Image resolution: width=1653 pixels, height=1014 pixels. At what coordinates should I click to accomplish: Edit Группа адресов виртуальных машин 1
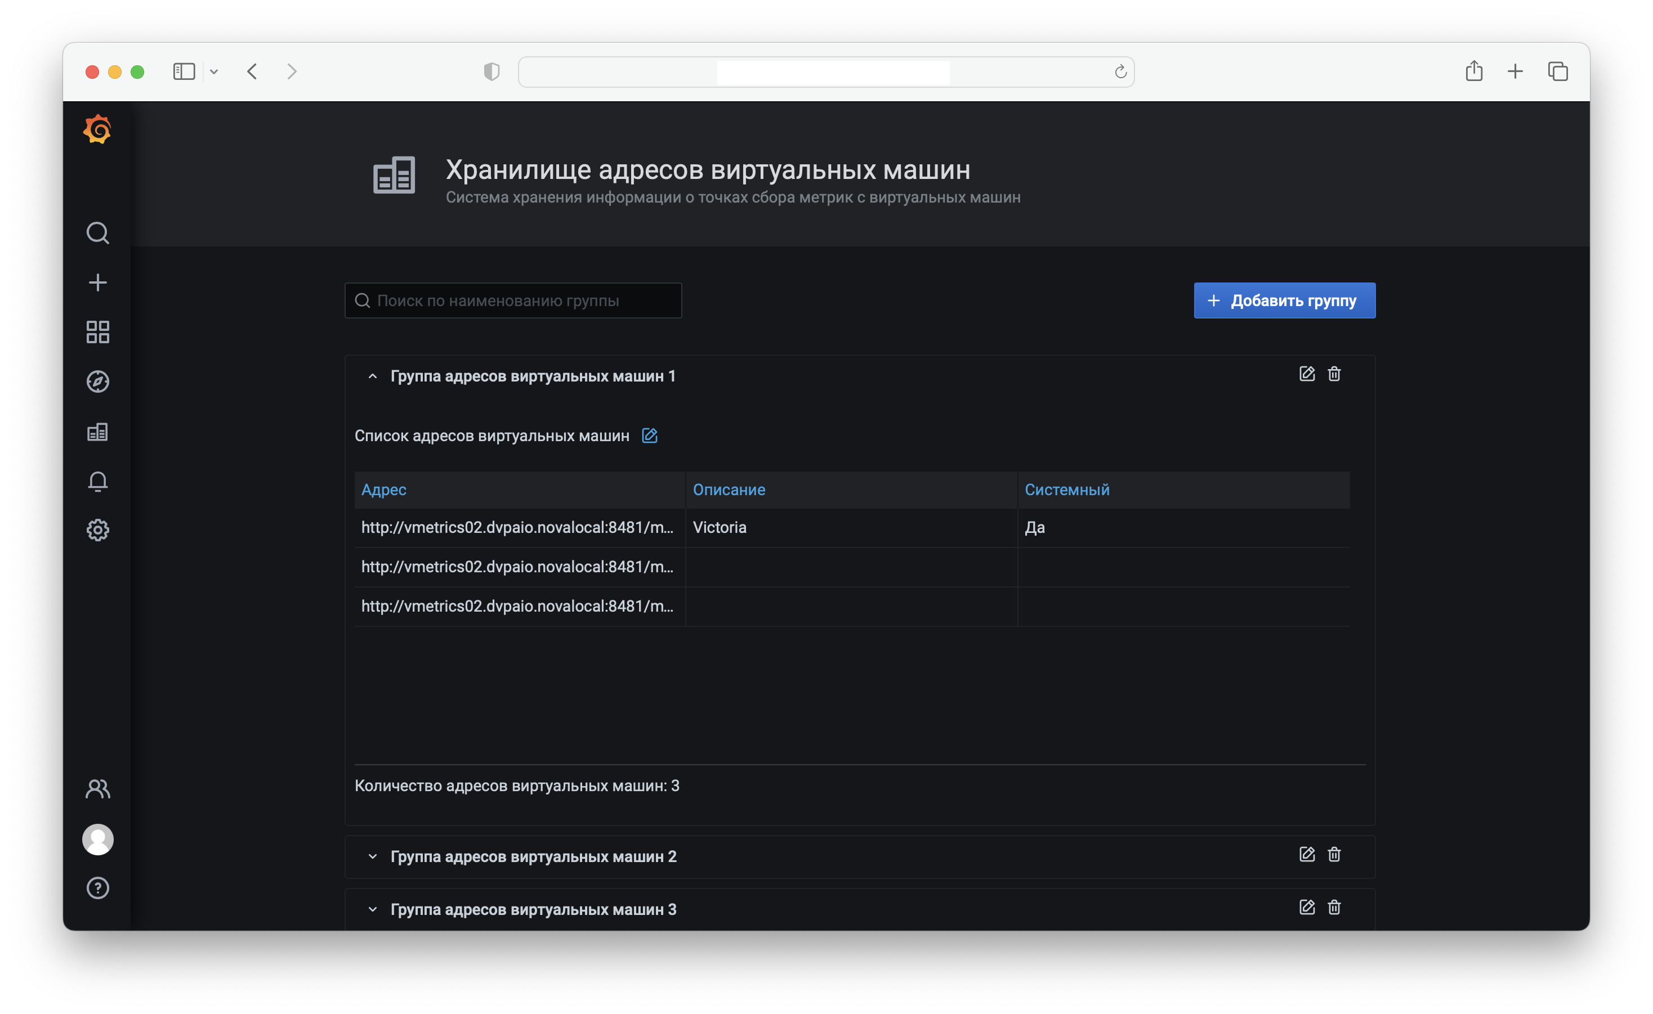[x=1307, y=374]
